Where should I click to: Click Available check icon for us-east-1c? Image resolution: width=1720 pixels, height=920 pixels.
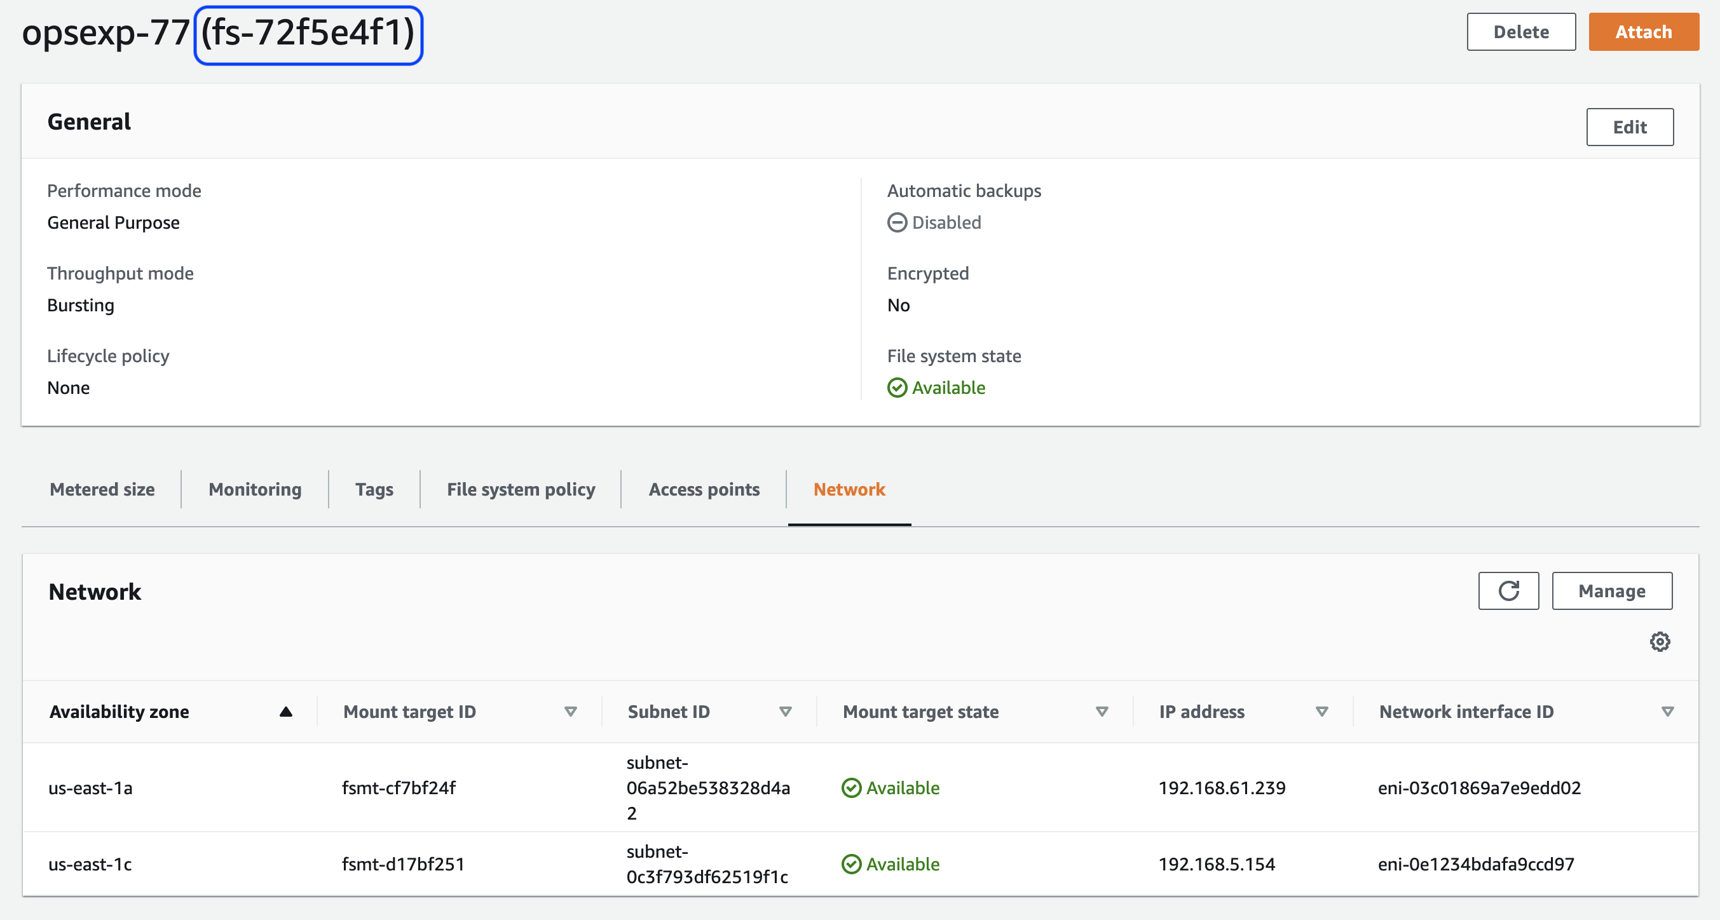[x=850, y=864]
